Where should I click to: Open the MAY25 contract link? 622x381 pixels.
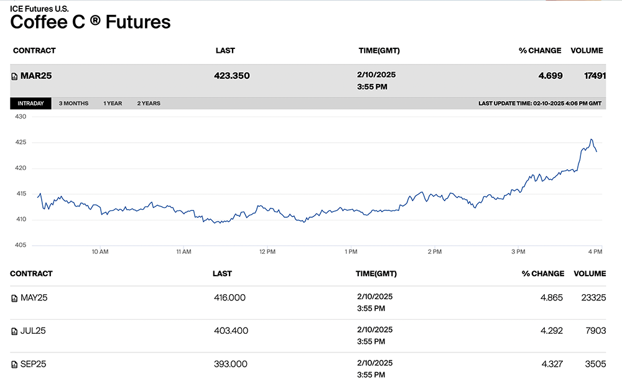(x=34, y=298)
